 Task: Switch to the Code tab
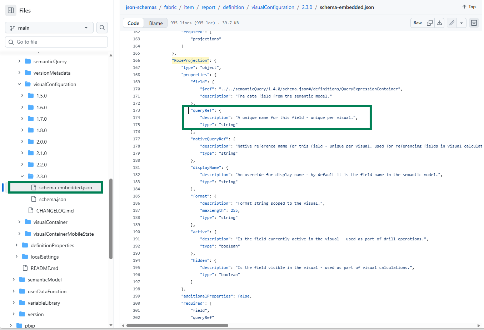[133, 23]
